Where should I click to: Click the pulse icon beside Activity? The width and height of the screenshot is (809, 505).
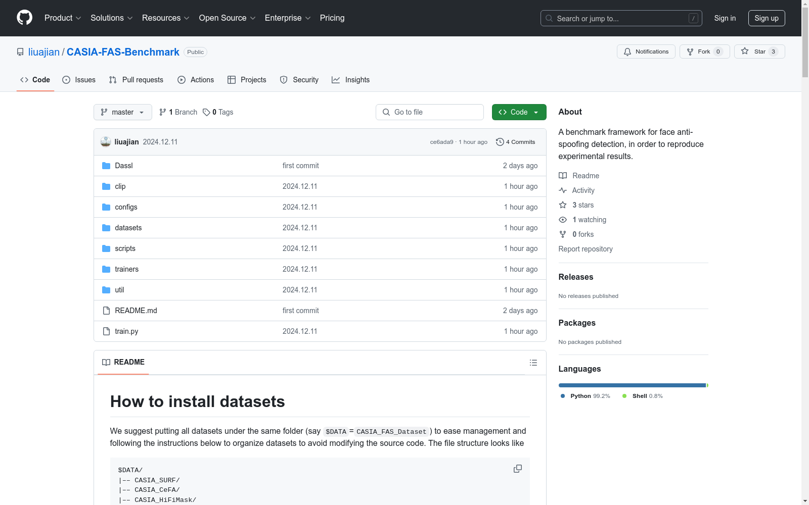(x=563, y=190)
